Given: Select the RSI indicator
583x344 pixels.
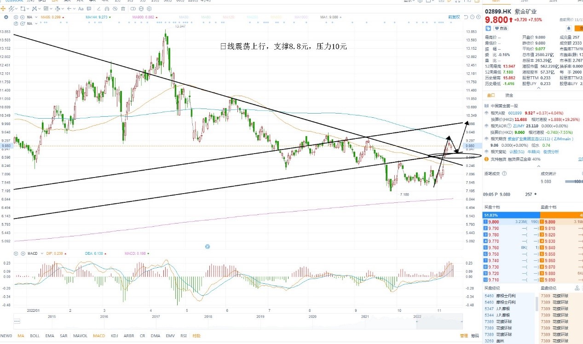Looking at the screenshot, I should click(x=184, y=336).
